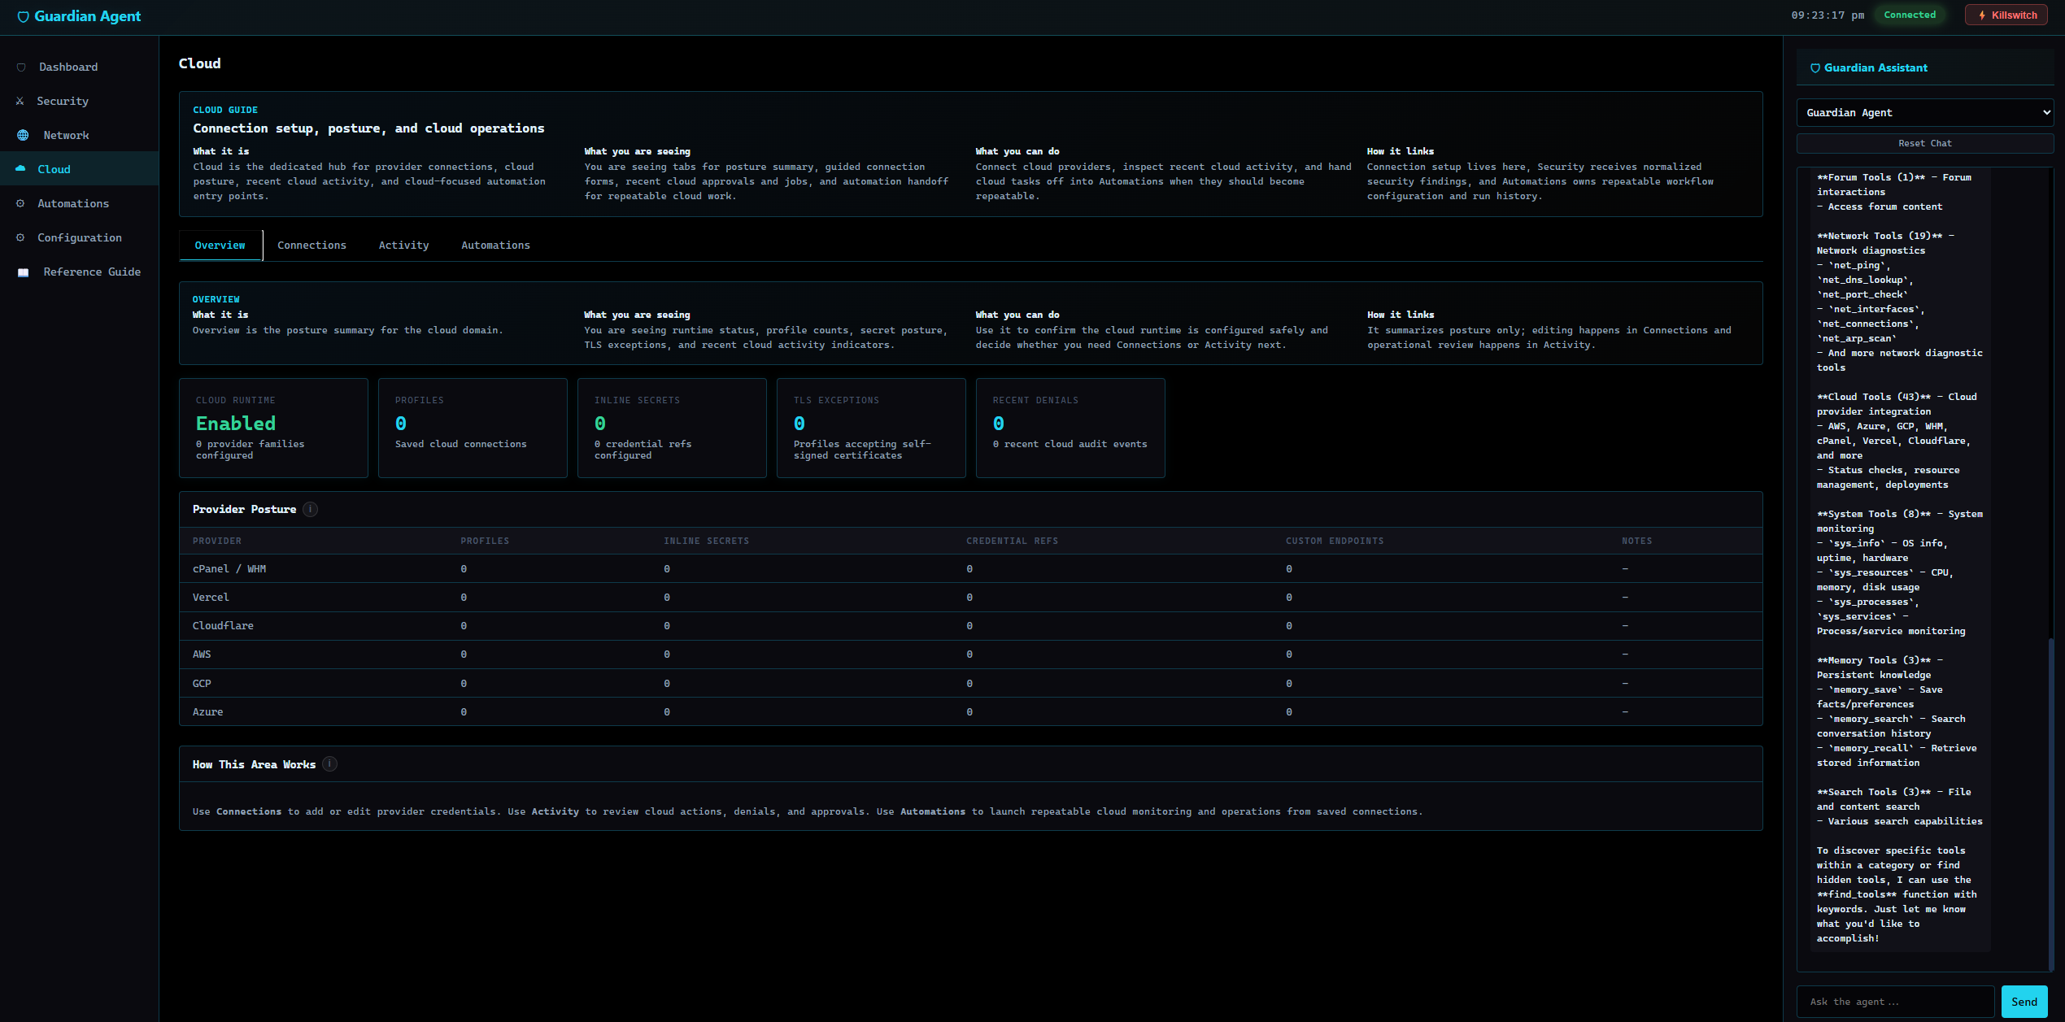The width and height of the screenshot is (2065, 1022).
Task: Click the Automations gear icon in sidebar
Action: pyautogui.click(x=20, y=203)
